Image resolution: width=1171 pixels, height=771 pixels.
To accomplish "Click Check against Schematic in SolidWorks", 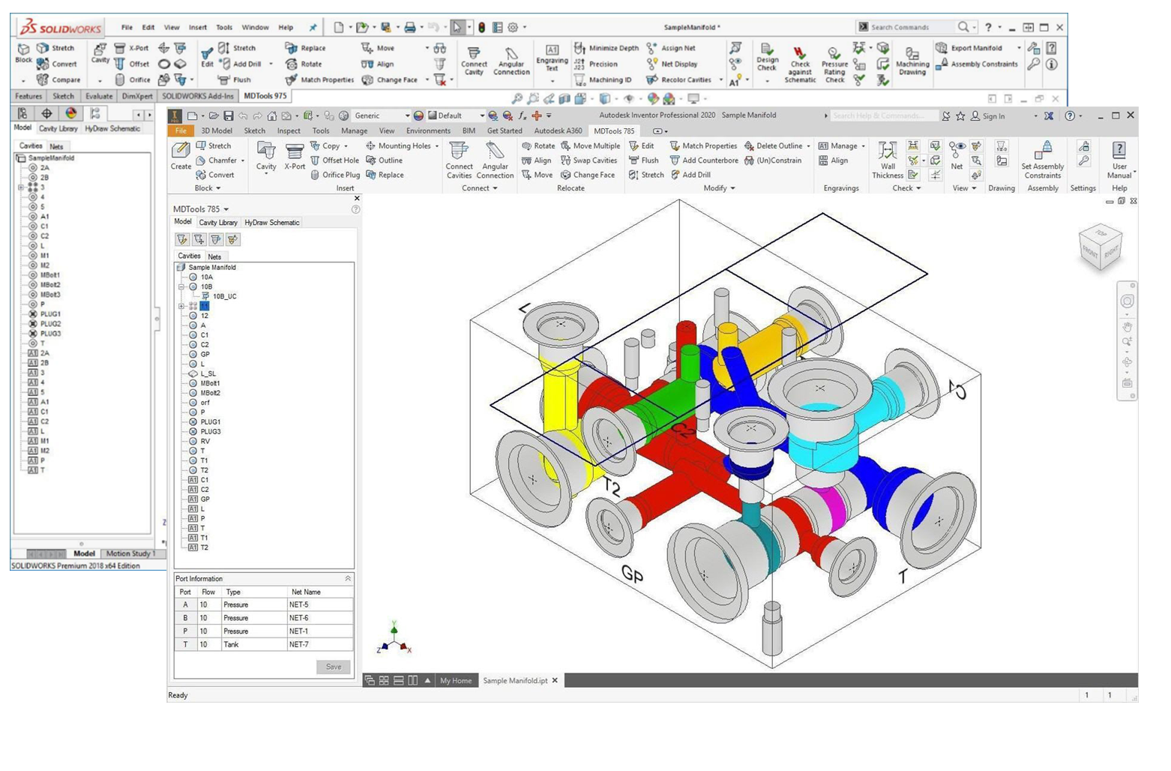I will [x=800, y=64].
